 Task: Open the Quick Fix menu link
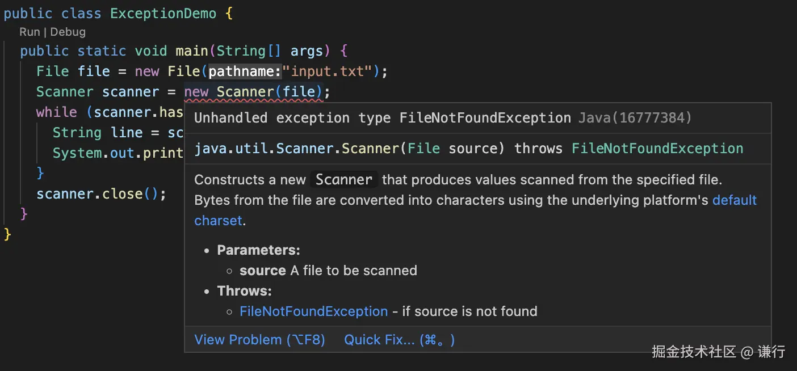click(x=399, y=340)
